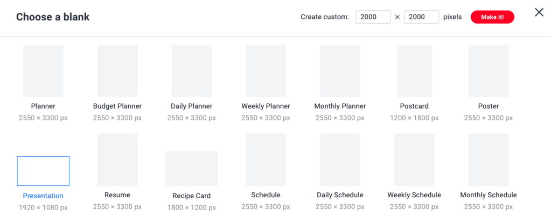Choose the Postcard blank thumbnail
The image size is (551, 216).
pos(414,71)
